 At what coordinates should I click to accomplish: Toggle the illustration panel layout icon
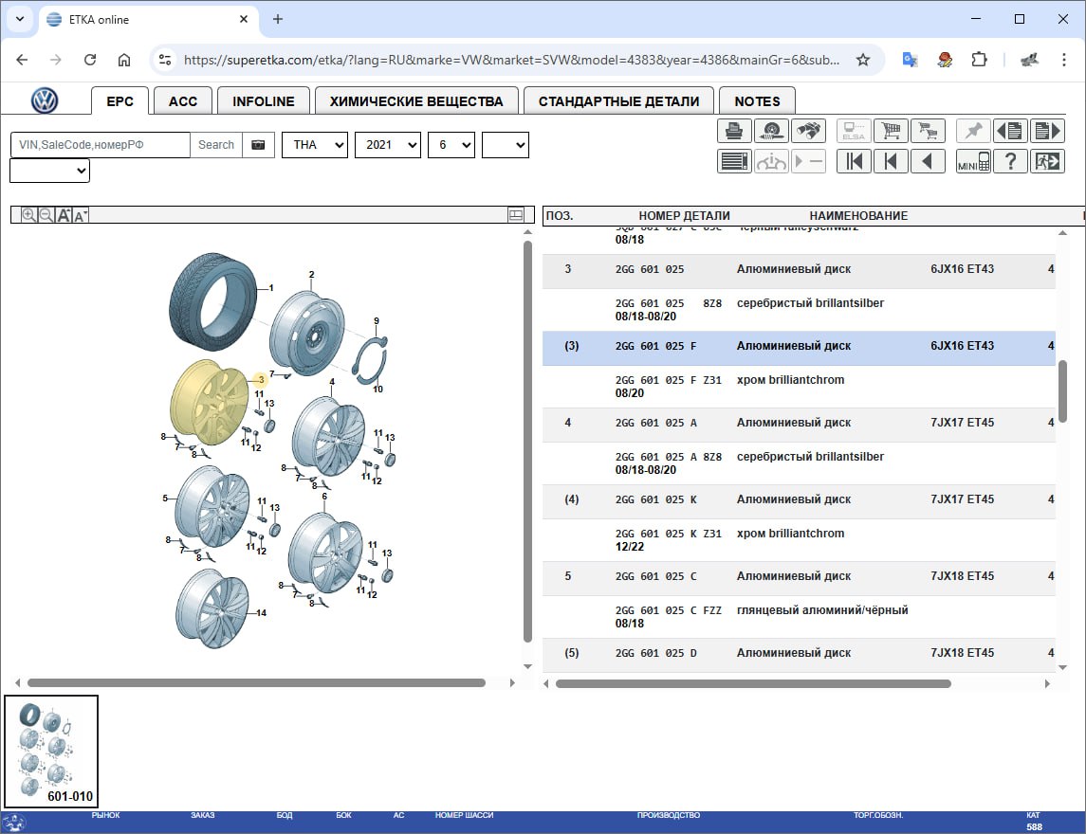516,215
